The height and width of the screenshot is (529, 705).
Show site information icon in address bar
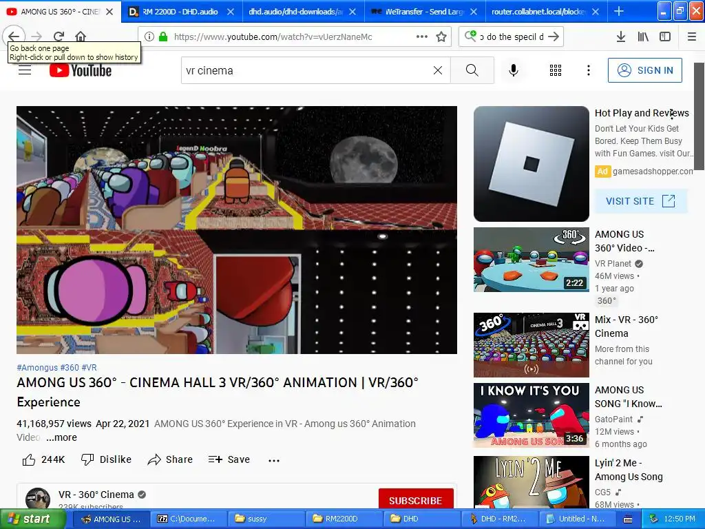pyautogui.click(x=149, y=37)
